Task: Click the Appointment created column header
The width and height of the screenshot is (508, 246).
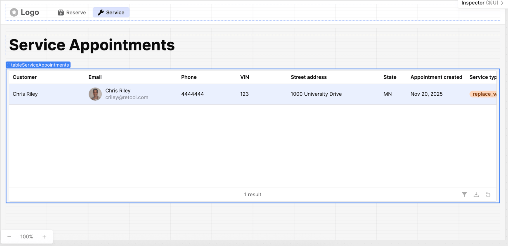Action: tap(436, 77)
